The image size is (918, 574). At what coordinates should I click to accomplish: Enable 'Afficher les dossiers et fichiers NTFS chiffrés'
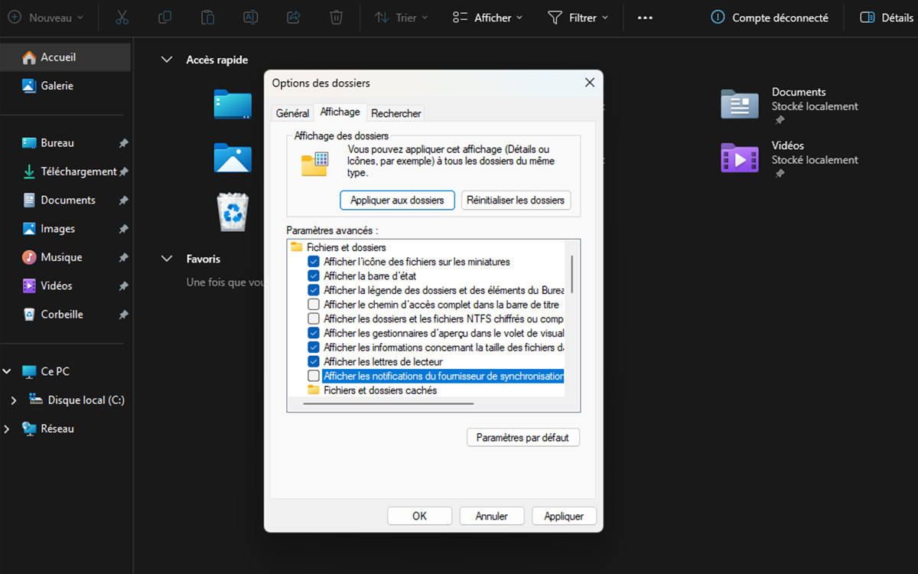[314, 318]
